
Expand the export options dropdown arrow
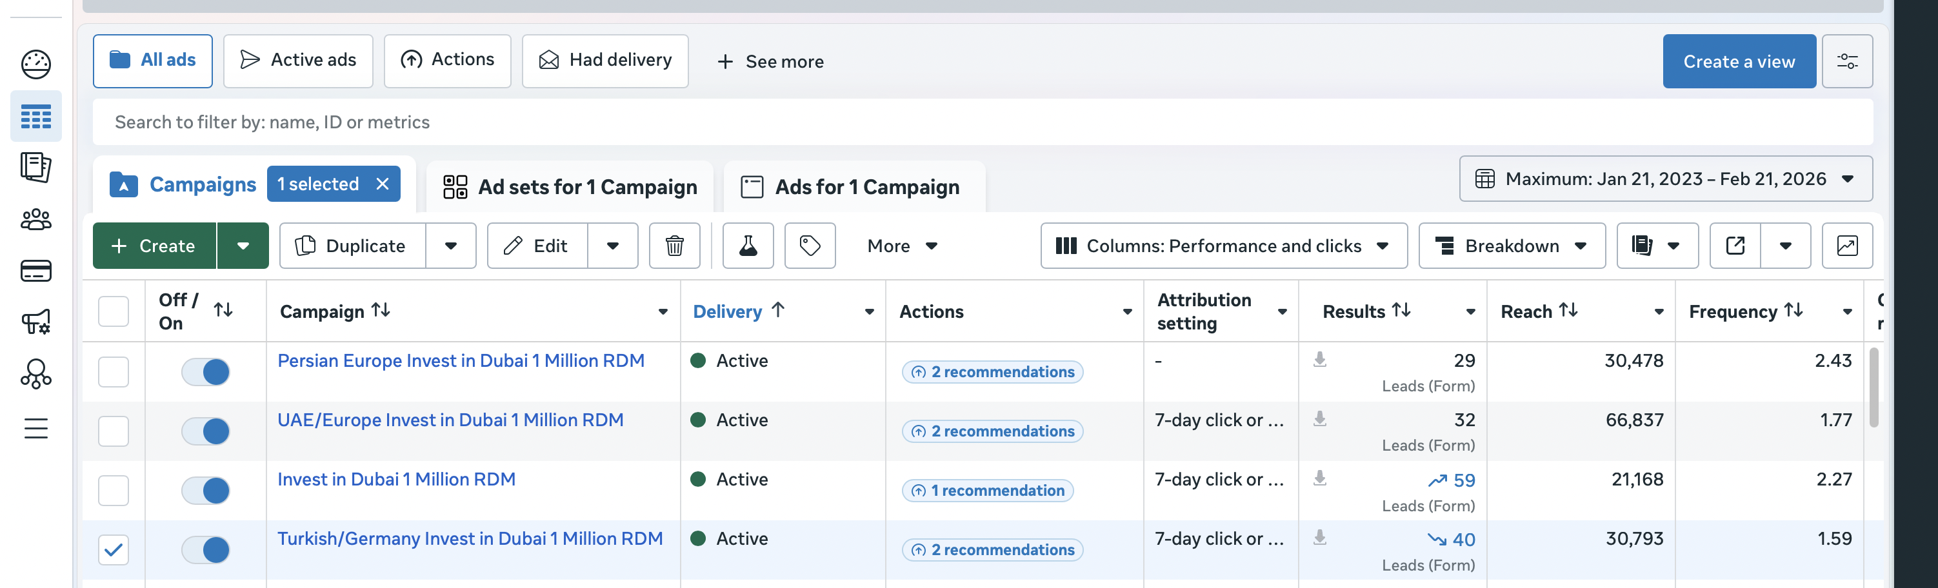[x=1785, y=246]
